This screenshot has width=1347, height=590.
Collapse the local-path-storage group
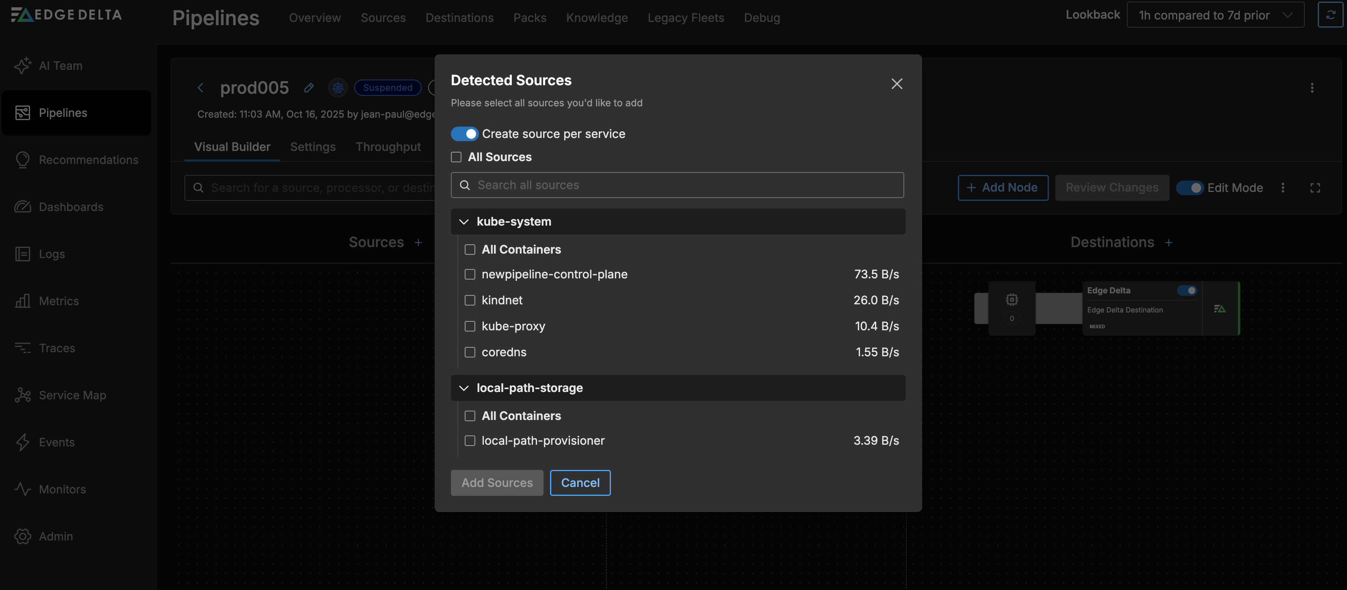pyautogui.click(x=463, y=388)
